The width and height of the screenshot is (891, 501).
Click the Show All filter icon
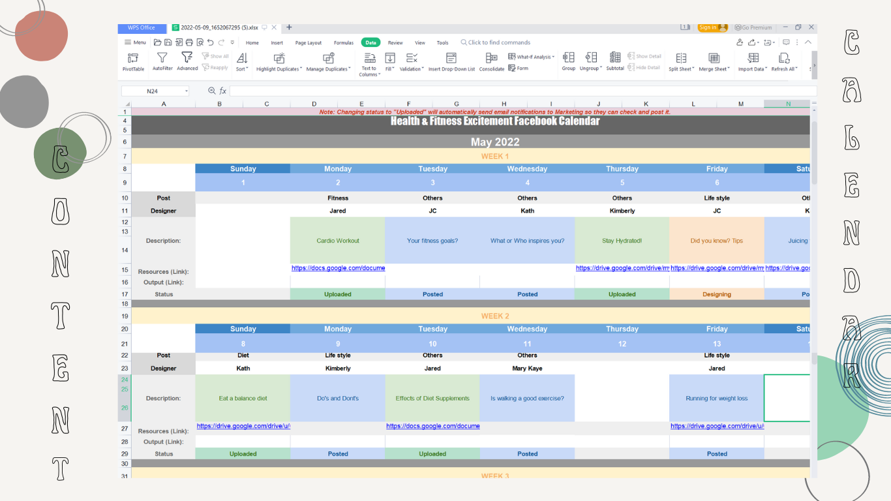(205, 56)
